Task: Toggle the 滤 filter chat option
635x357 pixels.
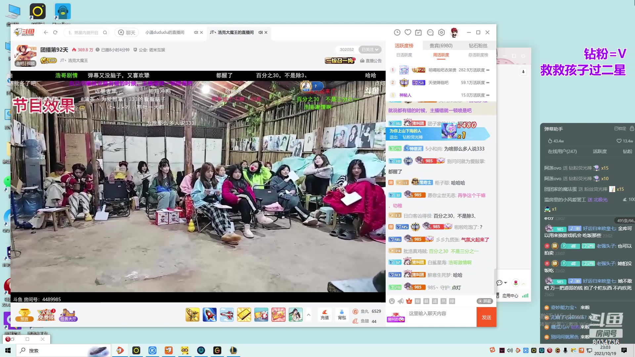Action: (435, 301)
